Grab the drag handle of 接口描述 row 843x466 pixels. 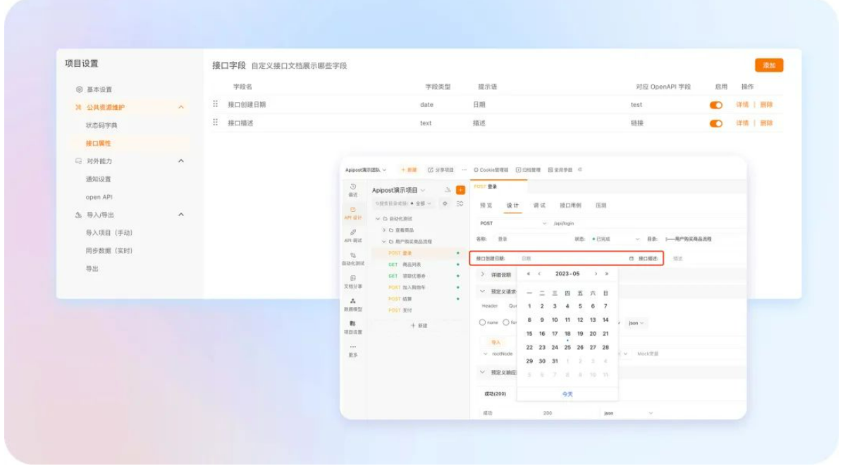[216, 122]
